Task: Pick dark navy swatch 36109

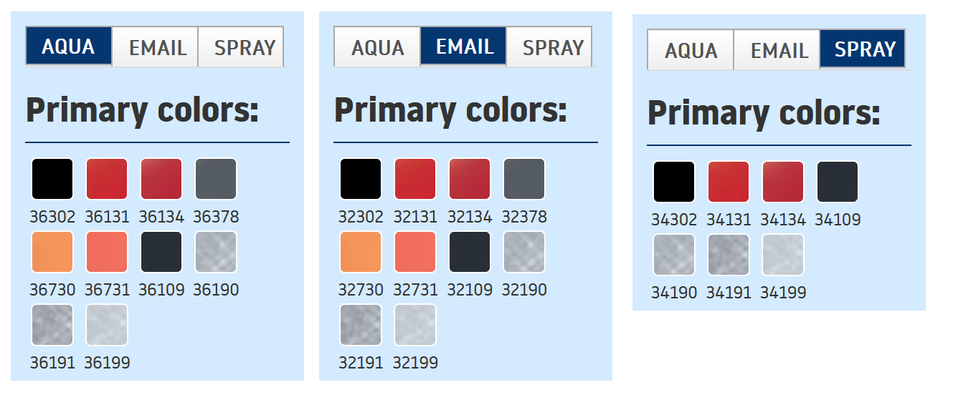Action: tap(161, 252)
